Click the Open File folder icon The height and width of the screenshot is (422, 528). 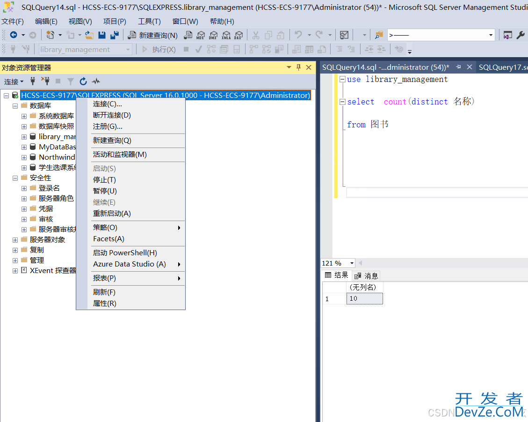pyautogui.click(x=89, y=35)
